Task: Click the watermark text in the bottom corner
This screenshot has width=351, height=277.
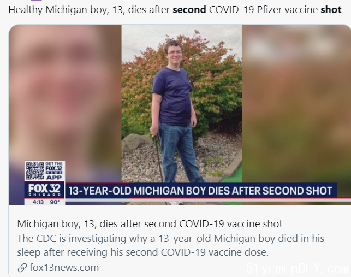Action: tap(298, 268)
